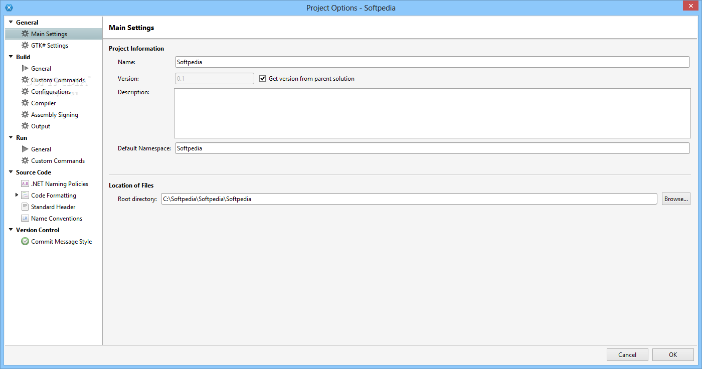This screenshot has height=369, width=702.
Task: Click the Standard Header document icon
Action: [25, 207]
